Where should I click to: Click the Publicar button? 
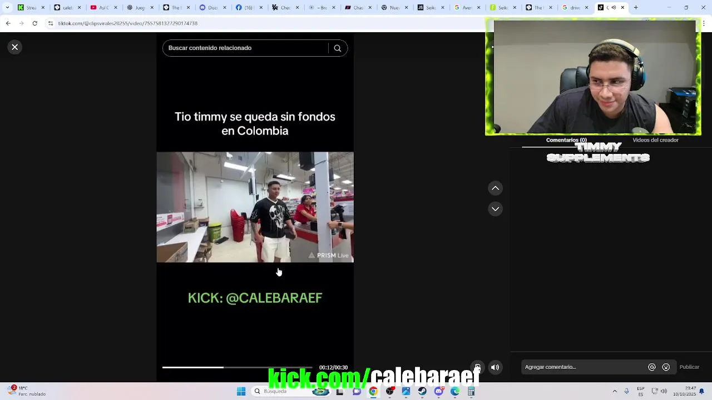click(x=689, y=367)
